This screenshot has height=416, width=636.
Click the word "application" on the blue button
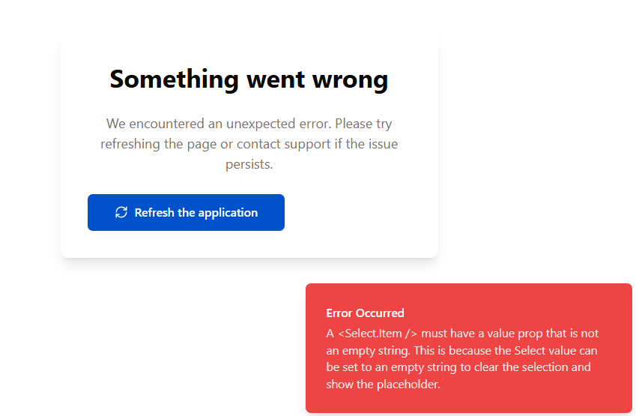coord(228,213)
